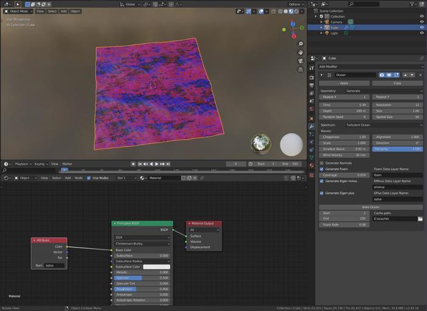
Task: Disable the Use Nodes checkbox
Action: (x=89, y=178)
